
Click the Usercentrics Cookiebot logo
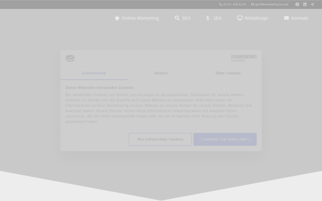click(244, 58)
